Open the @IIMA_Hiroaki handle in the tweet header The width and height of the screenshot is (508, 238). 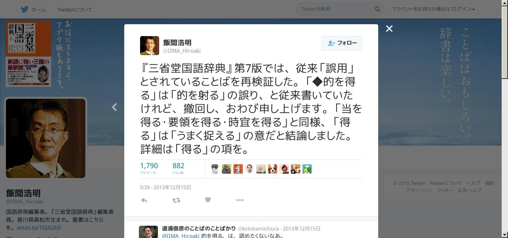[182, 51]
